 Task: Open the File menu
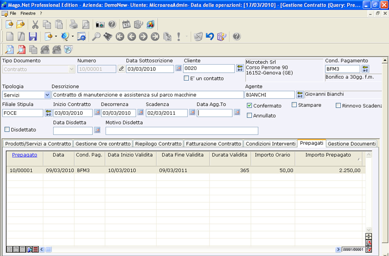coord(13,14)
